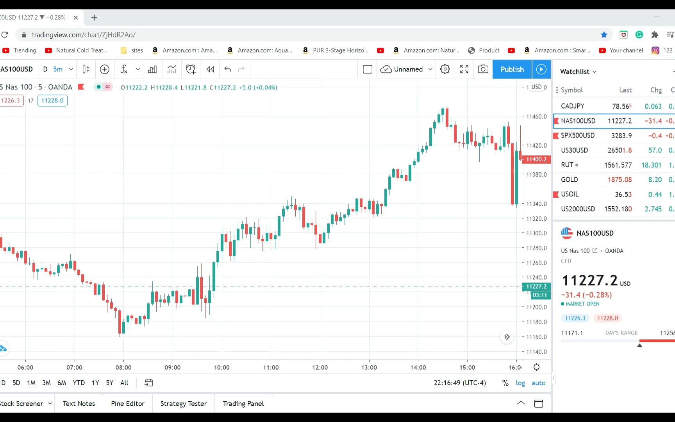
Task: Open the Trading Panel tab
Action: point(243,404)
